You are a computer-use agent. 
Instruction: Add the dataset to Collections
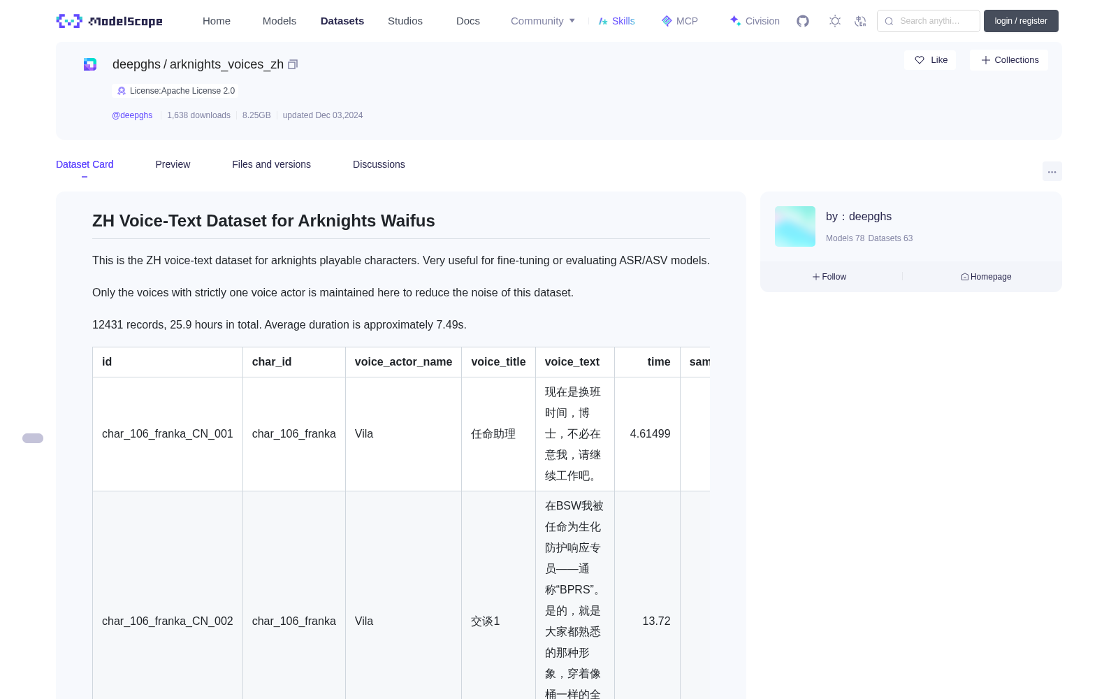pos(1009,60)
